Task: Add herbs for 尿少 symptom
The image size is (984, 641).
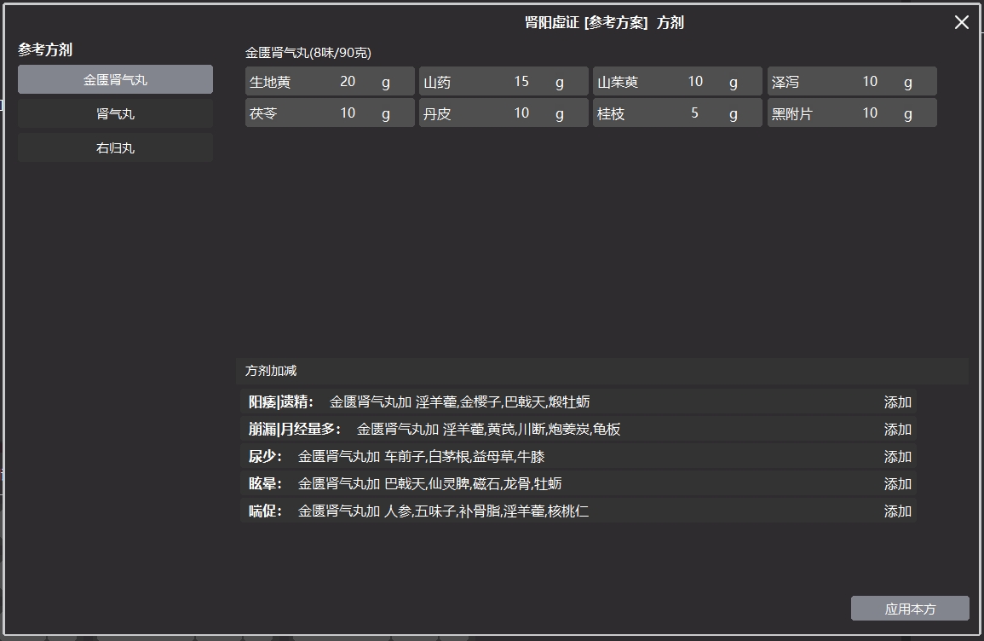Action: pyautogui.click(x=897, y=457)
